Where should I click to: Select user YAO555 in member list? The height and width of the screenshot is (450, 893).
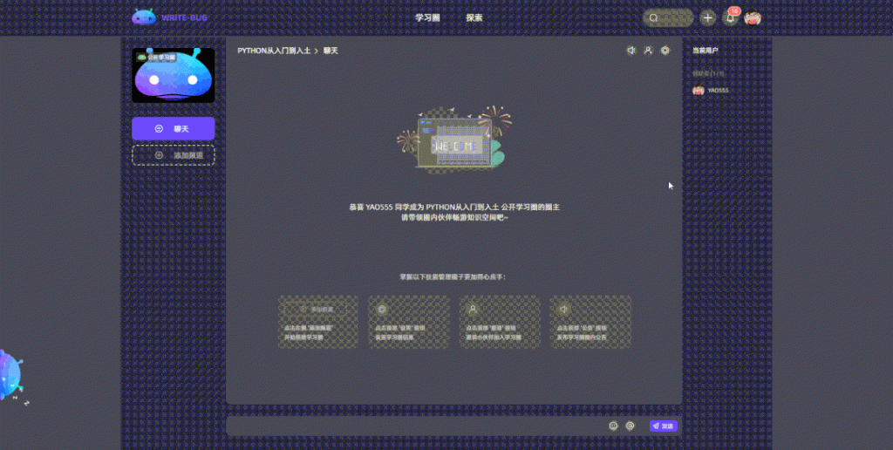coord(711,90)
